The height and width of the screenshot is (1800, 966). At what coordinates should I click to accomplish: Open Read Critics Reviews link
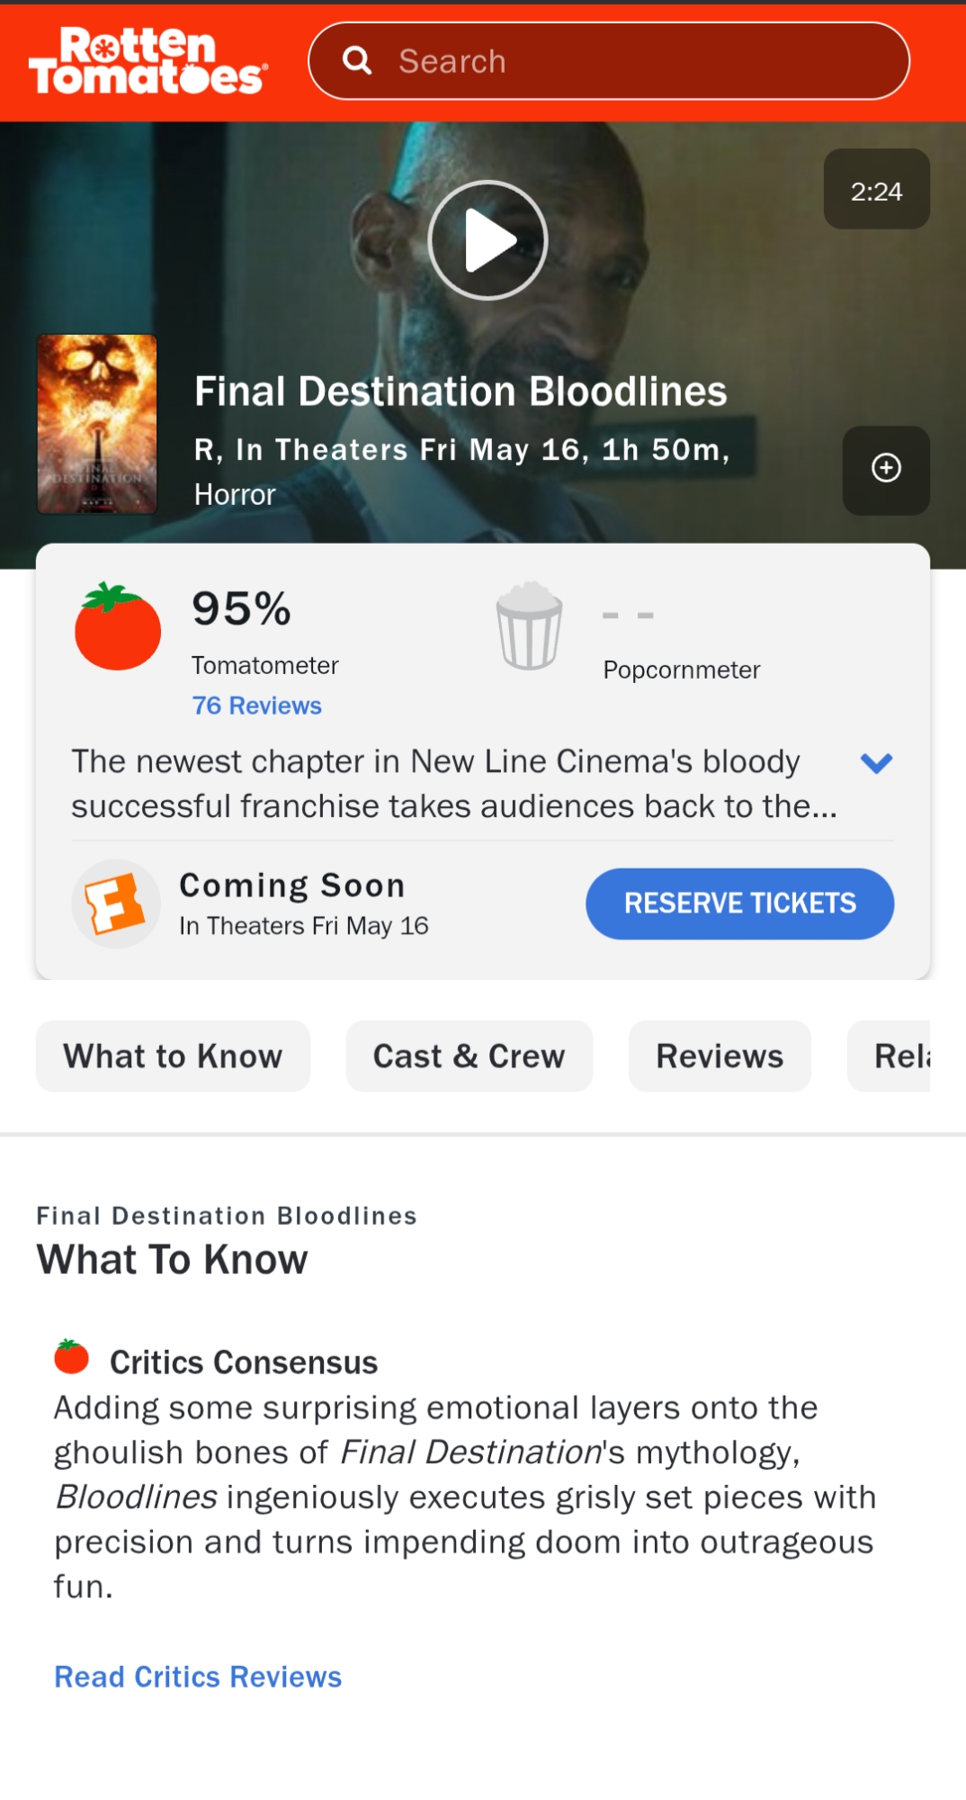[x=198, y=1677]
